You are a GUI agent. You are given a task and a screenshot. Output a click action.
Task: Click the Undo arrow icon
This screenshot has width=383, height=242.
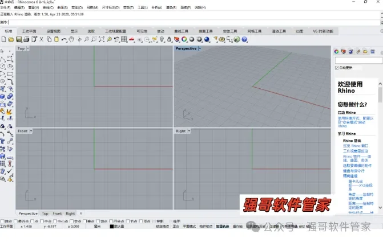tap(64, 39)
